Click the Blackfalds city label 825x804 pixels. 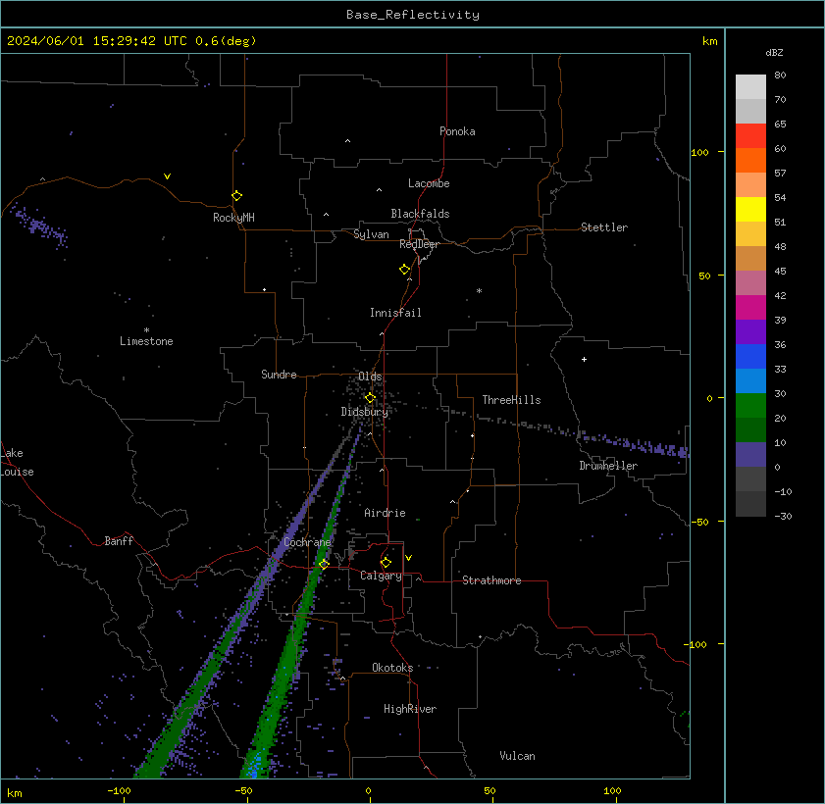[x=420, y=214]
